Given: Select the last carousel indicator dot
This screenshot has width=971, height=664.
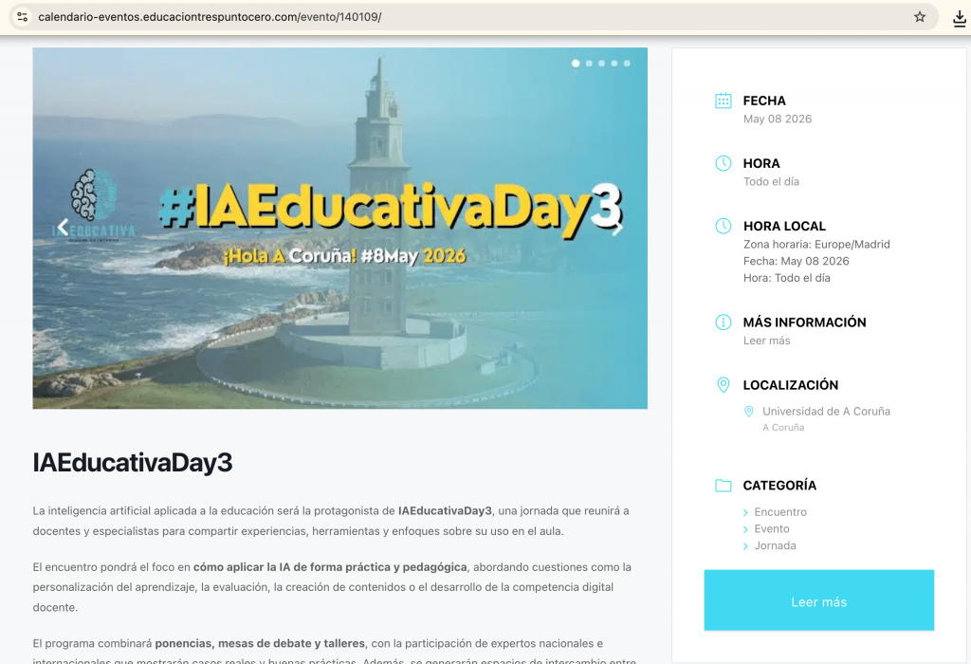Looking at the screenshot, I should point(627,64).
